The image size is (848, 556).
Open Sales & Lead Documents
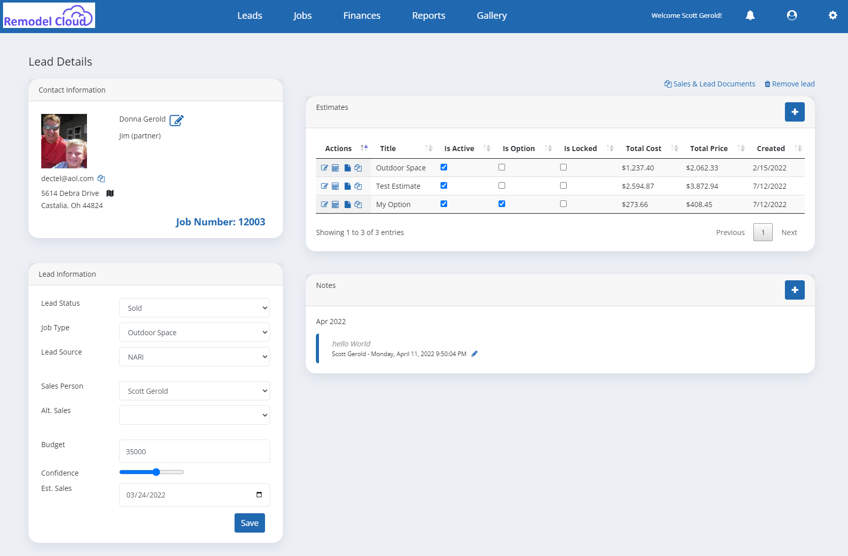(710, 84)
